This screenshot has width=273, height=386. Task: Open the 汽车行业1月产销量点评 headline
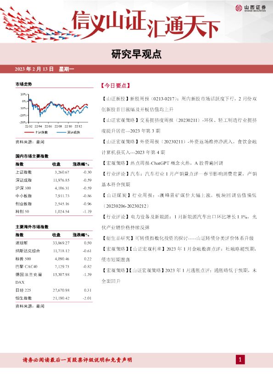[179, 179]
